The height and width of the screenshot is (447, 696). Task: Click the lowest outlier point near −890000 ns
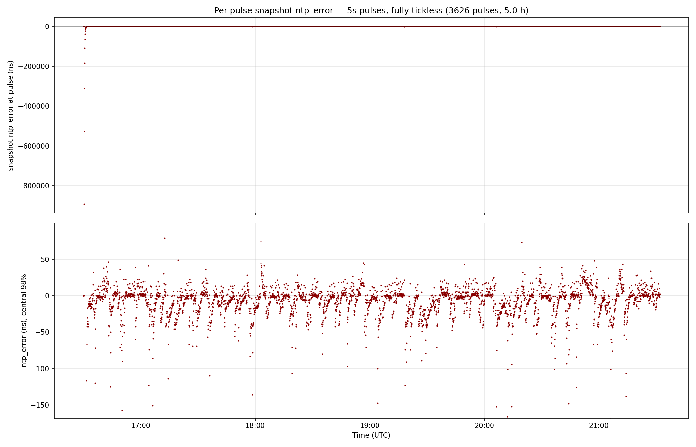[84, 204]
